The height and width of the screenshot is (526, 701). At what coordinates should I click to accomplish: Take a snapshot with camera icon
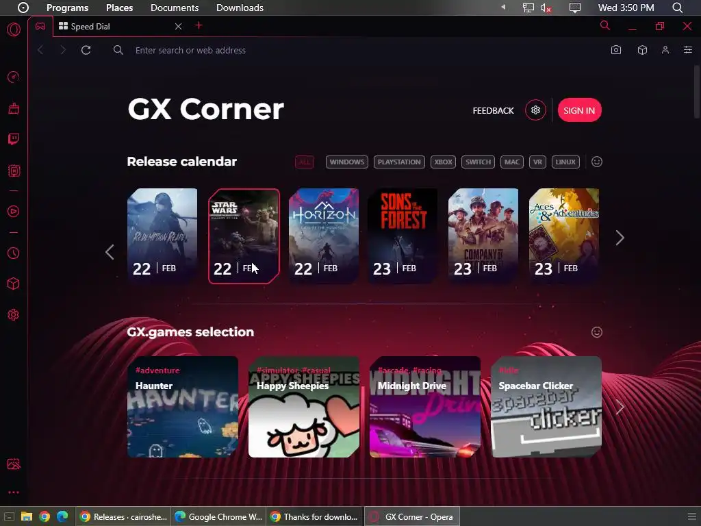616,50
